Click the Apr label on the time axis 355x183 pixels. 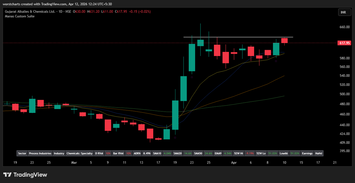click(x=234, y=162)
